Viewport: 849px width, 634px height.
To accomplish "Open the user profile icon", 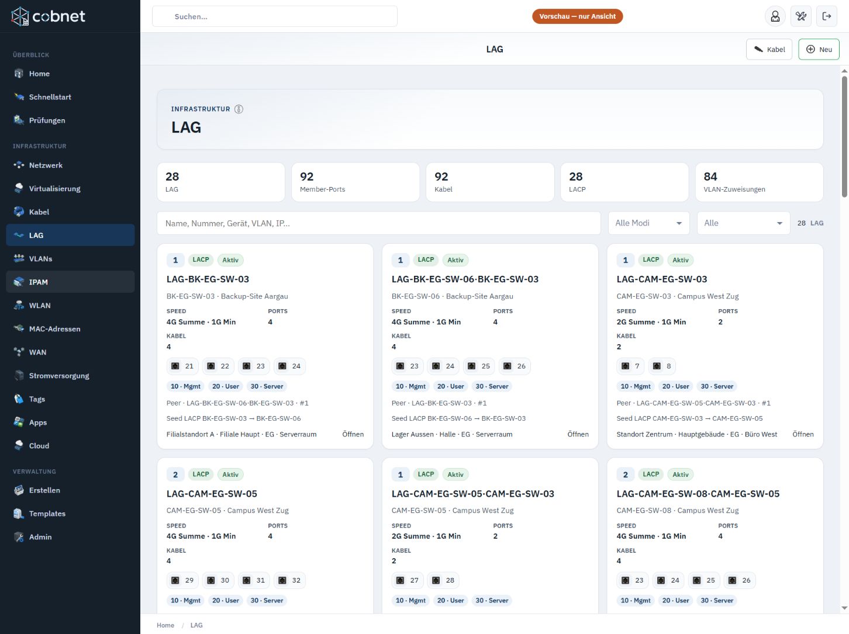I will 775,16.
